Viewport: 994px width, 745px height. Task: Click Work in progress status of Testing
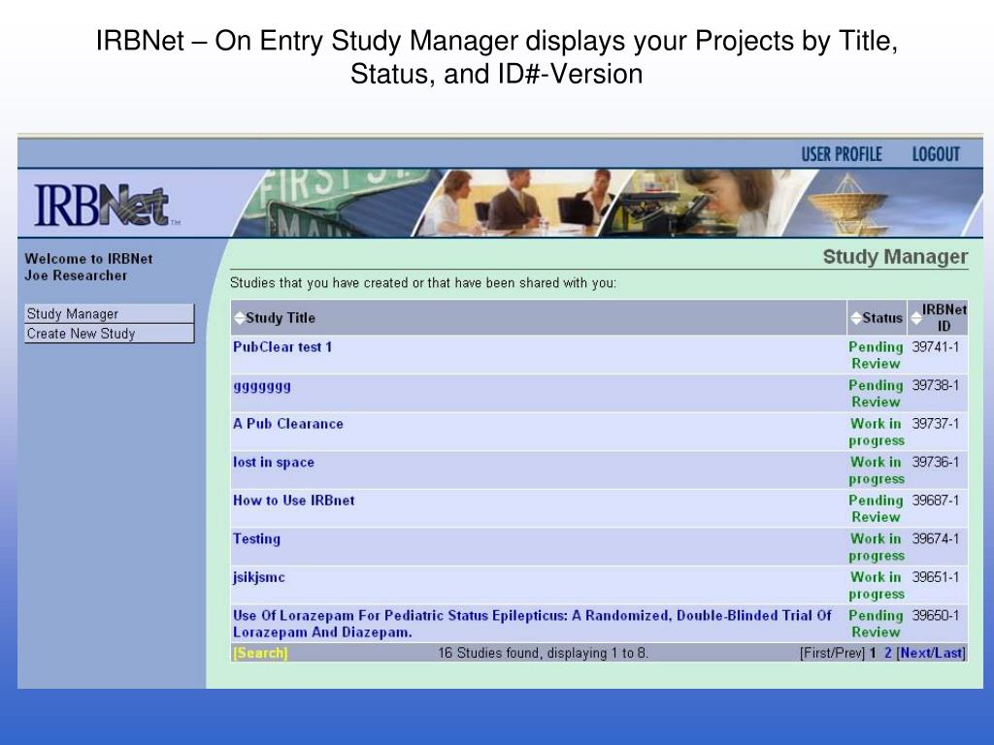(x=877, y=547)
